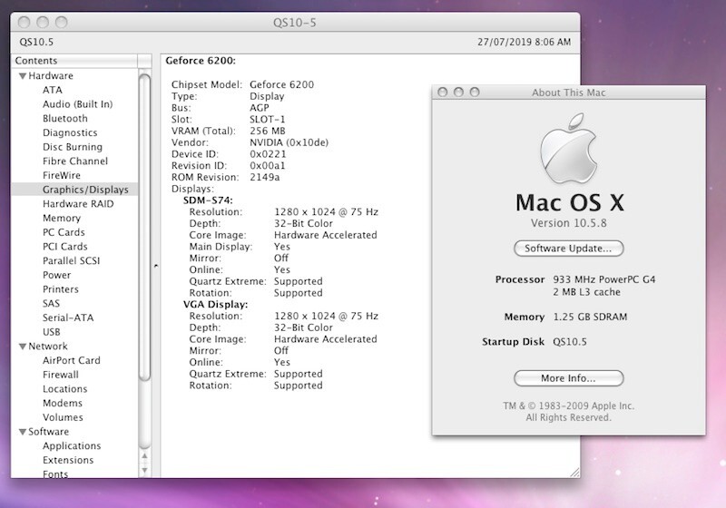The height and width of the screenshot is (508, 726).
Task: Select Volumes under Network
Action: click(63, 417)
